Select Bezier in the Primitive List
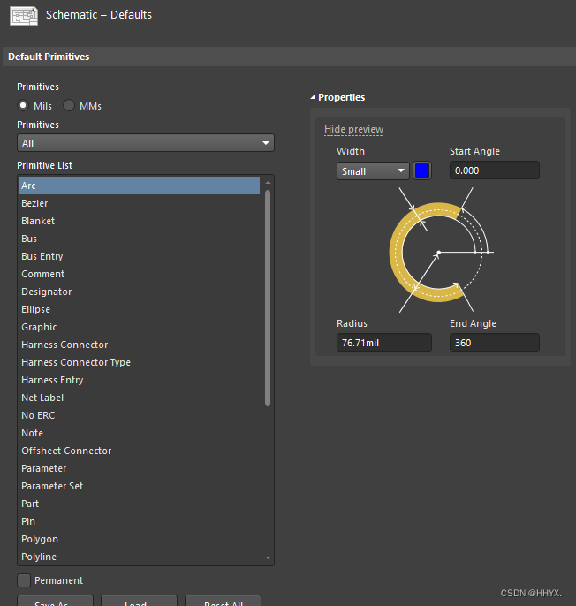 coord(140,203)
